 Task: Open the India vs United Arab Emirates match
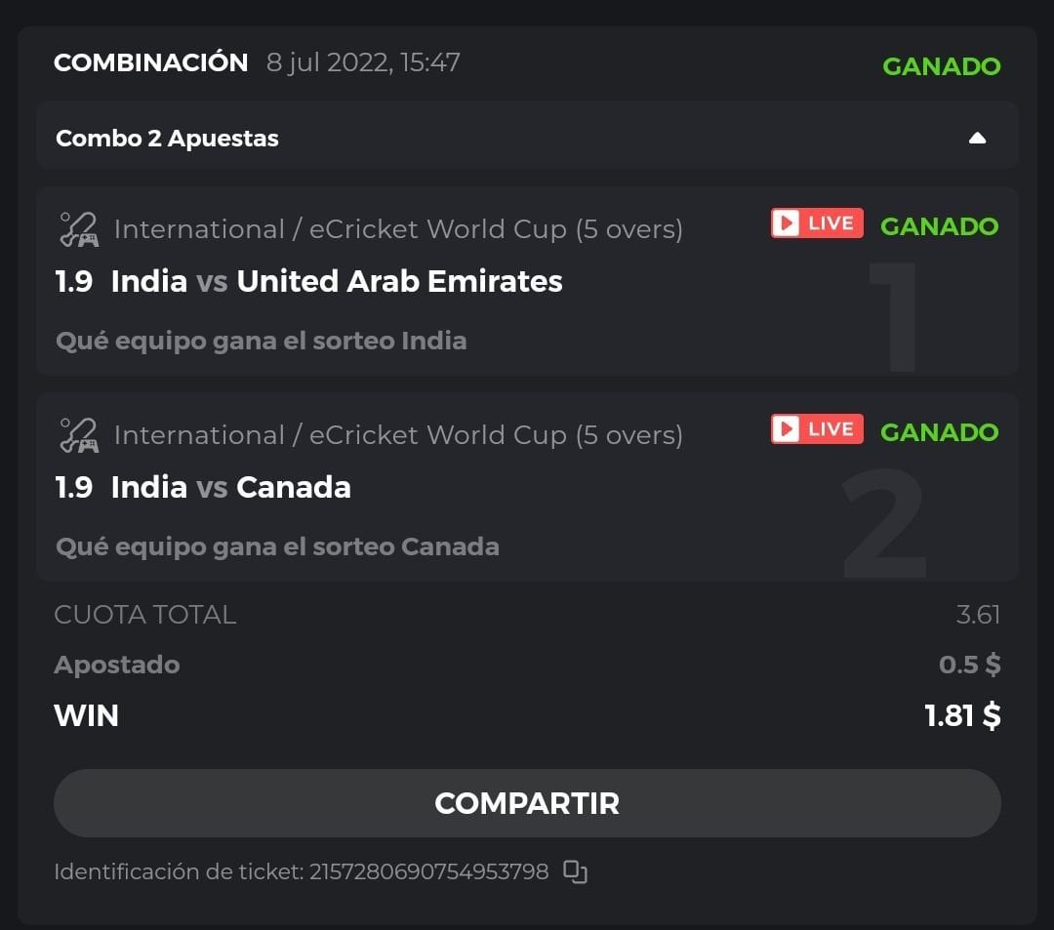click(337, 281)
